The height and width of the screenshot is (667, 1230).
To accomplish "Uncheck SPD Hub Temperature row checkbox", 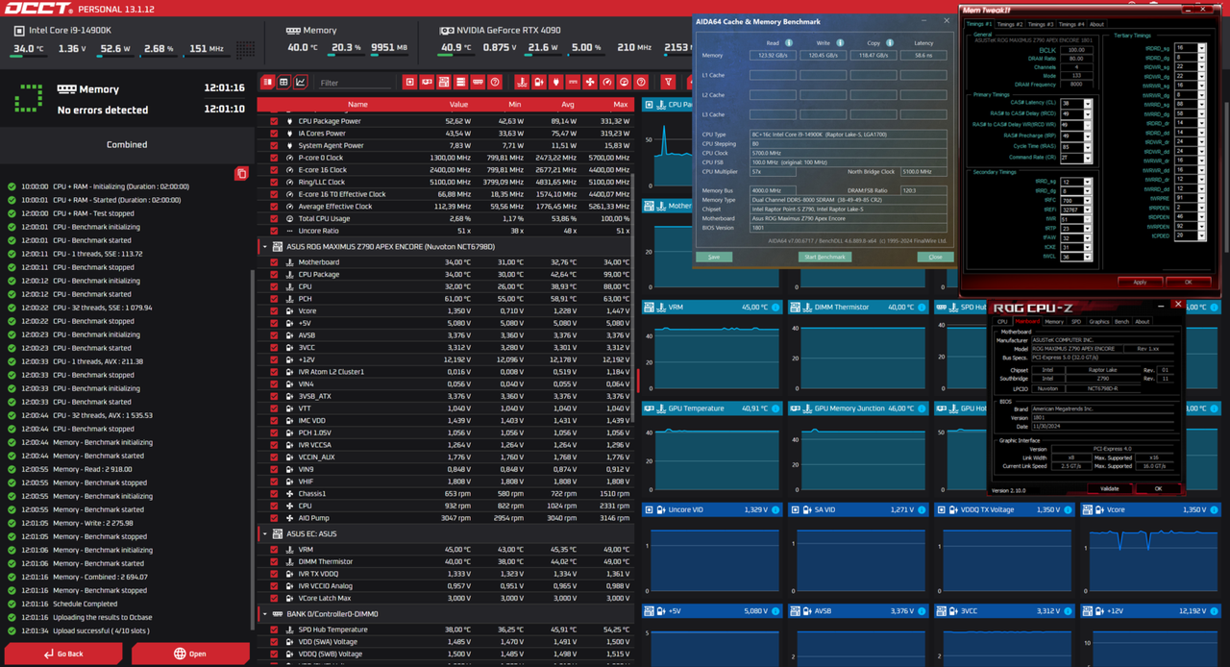I will click(x=274, y=630).
